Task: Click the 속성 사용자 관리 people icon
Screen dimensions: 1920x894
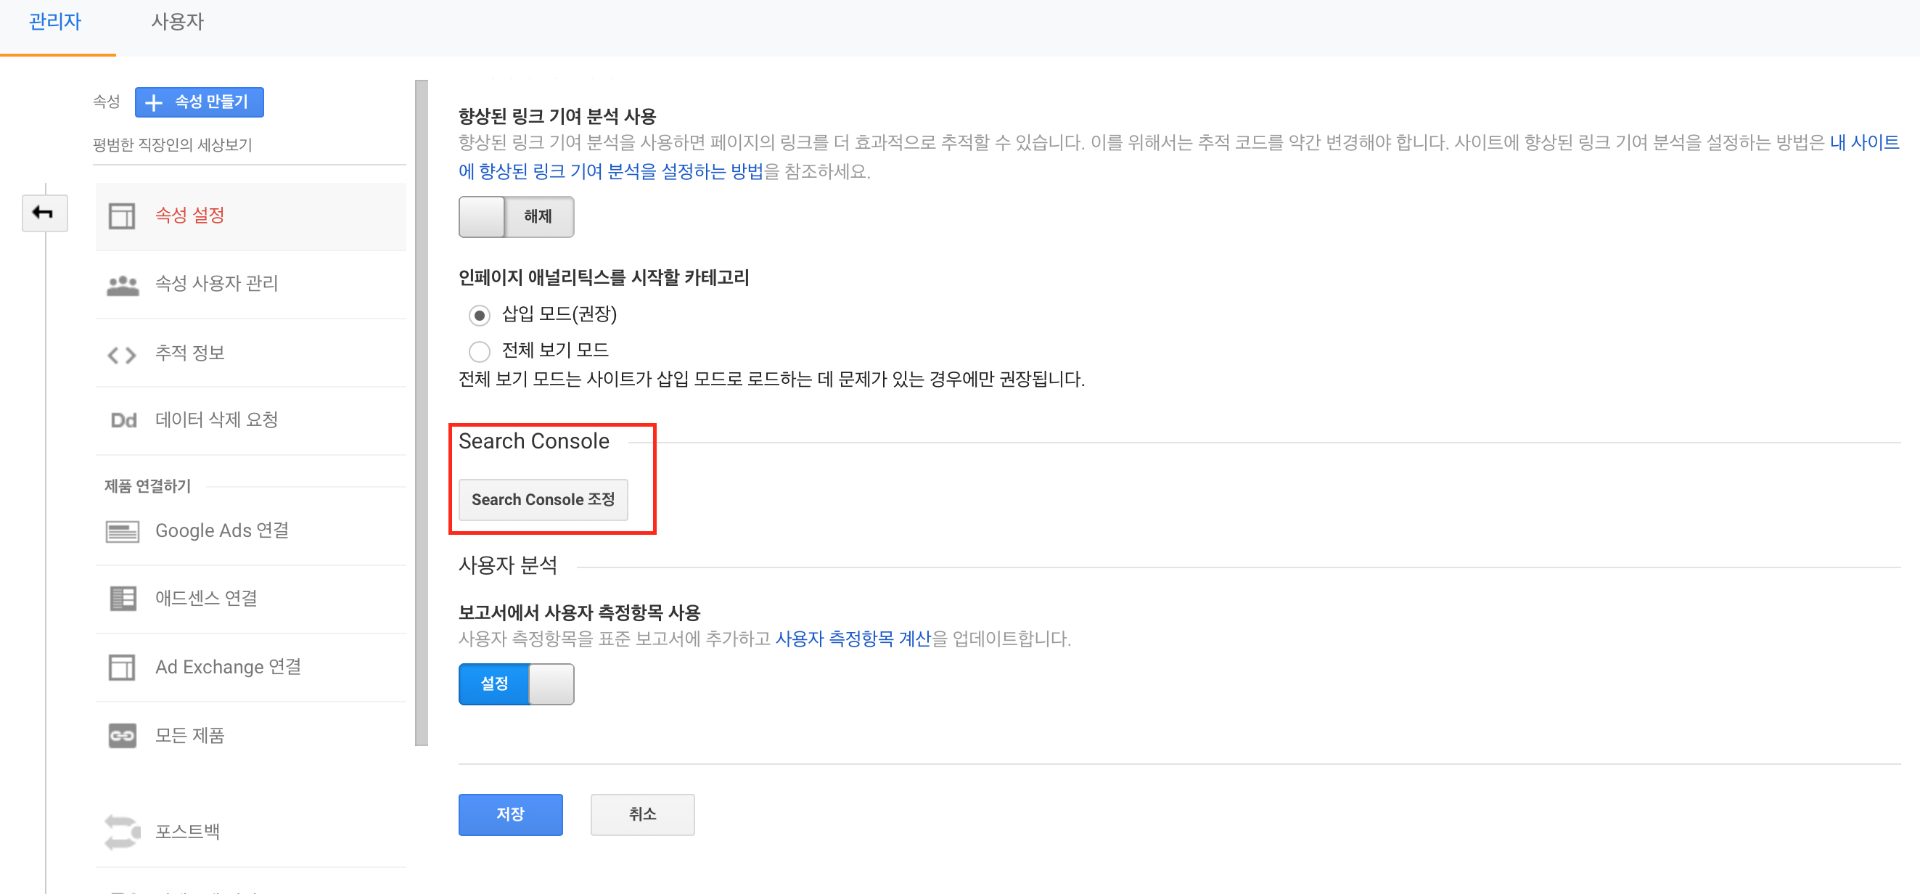Action: [x=122, y=285]
